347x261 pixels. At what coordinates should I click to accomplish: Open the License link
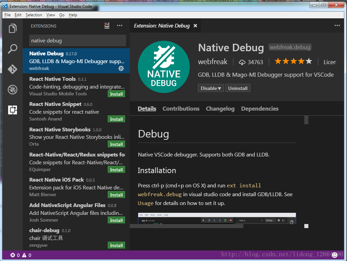click(330, 62)
